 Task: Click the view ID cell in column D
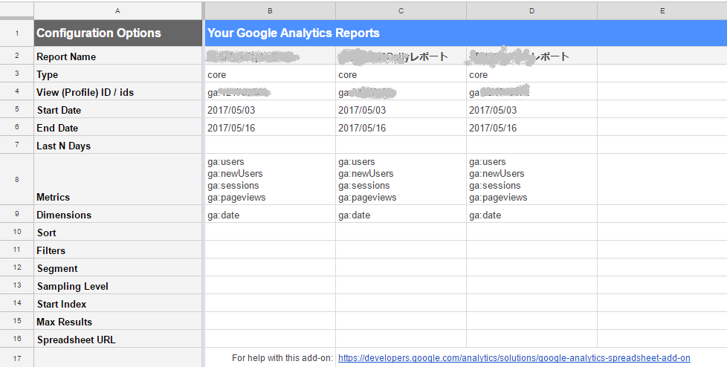[x=531, y=92]
